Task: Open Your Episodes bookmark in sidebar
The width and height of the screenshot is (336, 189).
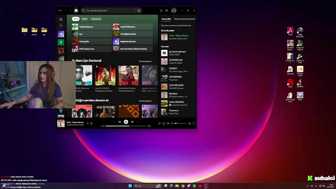Action: point(61,42)
